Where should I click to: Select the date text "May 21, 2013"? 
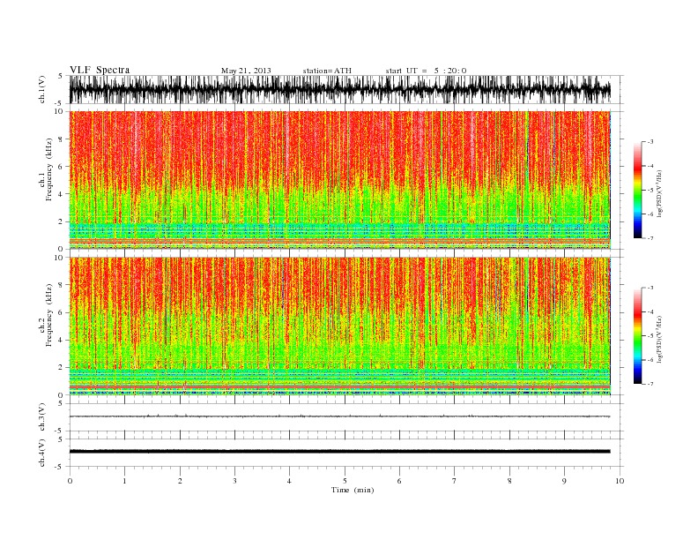pos(246,71)
